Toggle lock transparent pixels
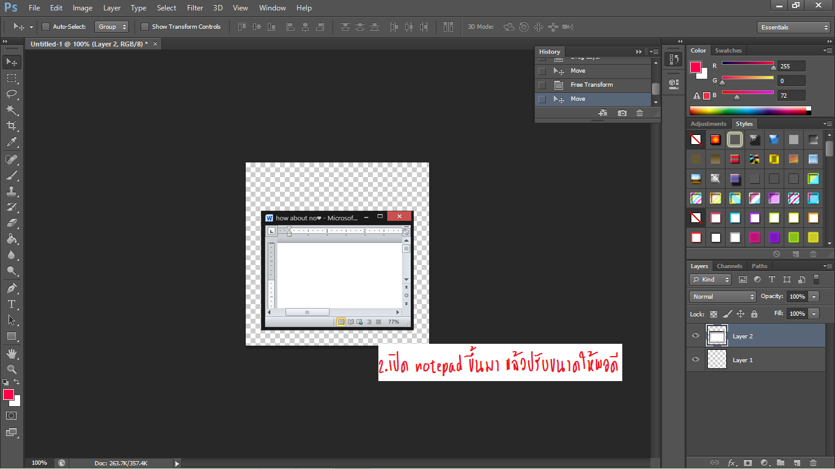This screenshot has width=835, height=469. [x=713, y=314]
